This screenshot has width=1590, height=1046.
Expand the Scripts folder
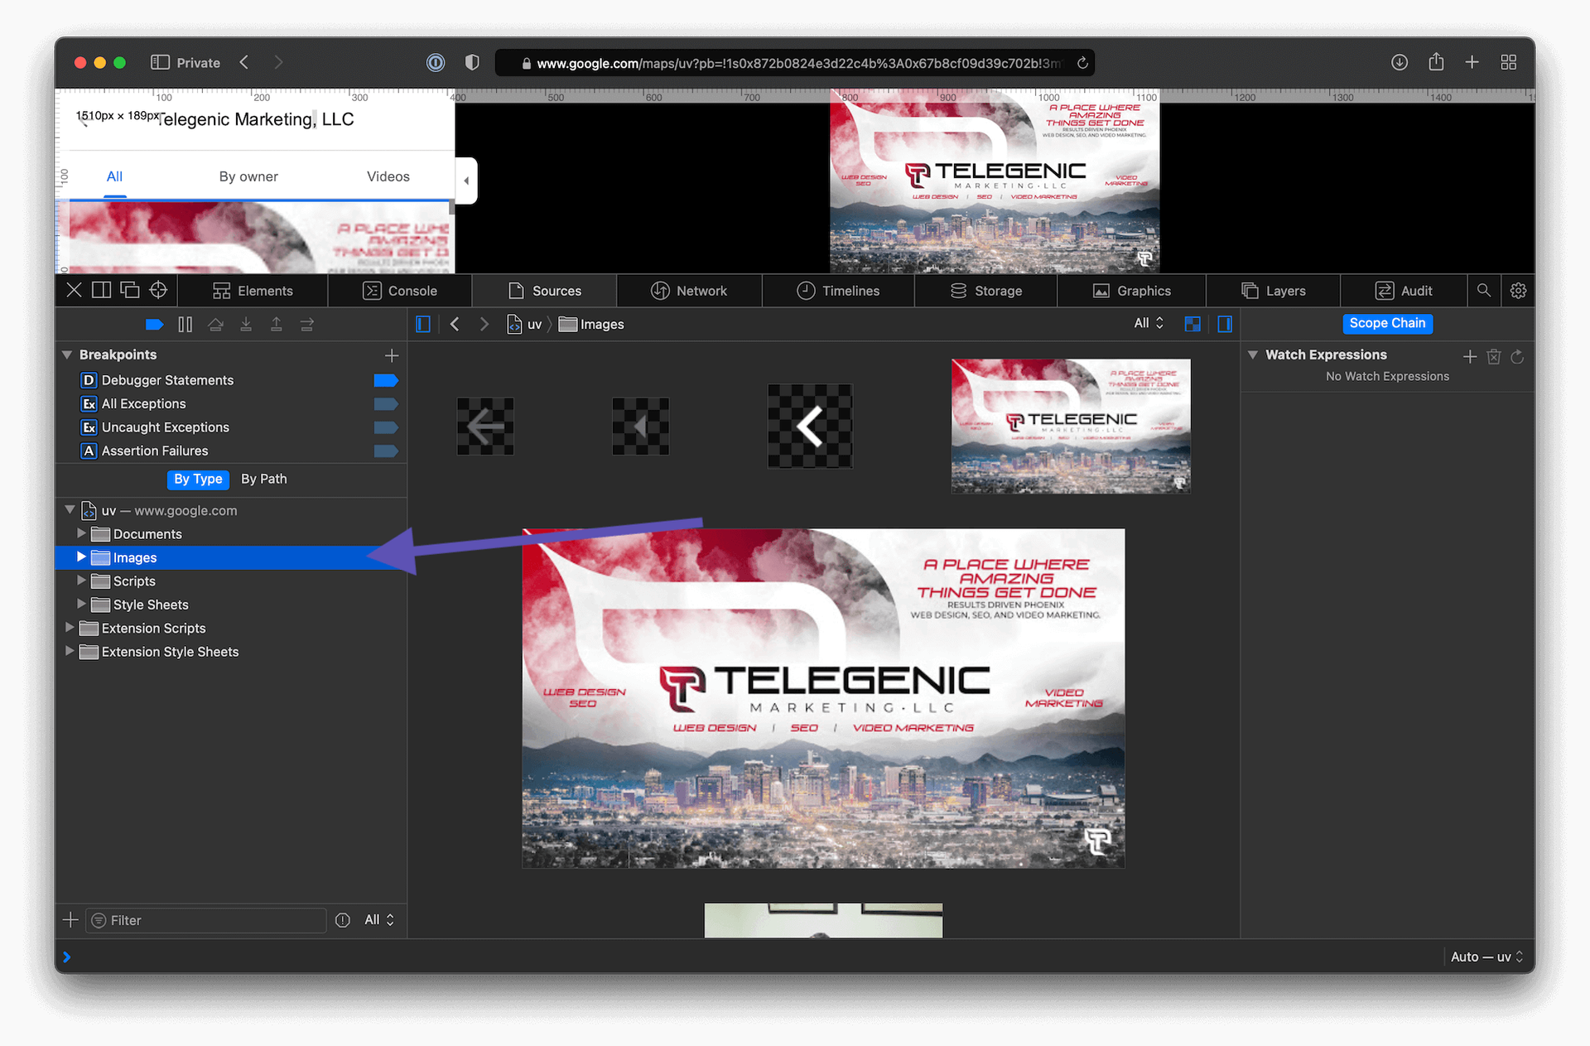tap(81, 581)
